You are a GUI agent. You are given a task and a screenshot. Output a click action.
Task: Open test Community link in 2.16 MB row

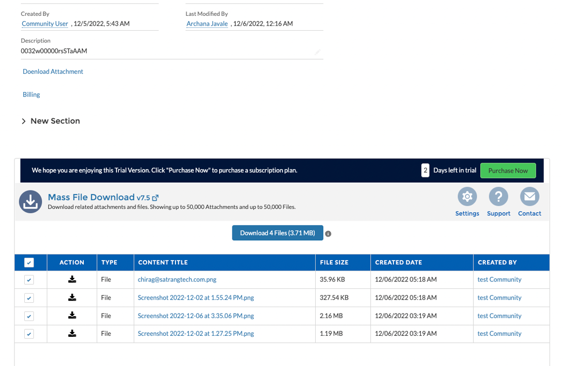[500, 316]
